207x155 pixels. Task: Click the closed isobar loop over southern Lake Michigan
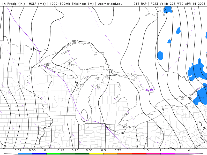tap(84, 115)
